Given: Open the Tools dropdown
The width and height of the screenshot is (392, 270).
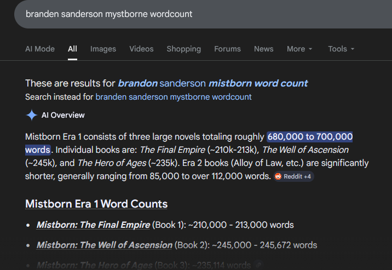Looking at the screenshot, I should pyautogui.click(x=341, y=49).
